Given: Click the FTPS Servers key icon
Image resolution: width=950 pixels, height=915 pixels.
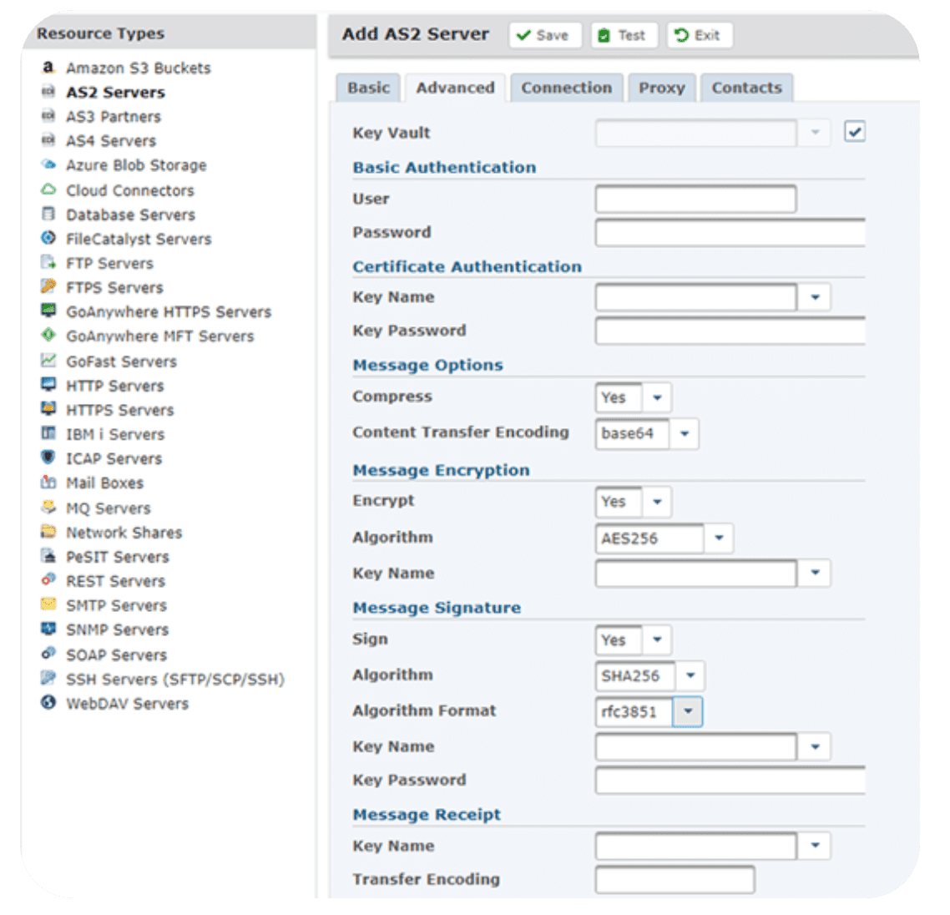Looking at the screenshot, I should pyautogui.click(x=48, y=287).
